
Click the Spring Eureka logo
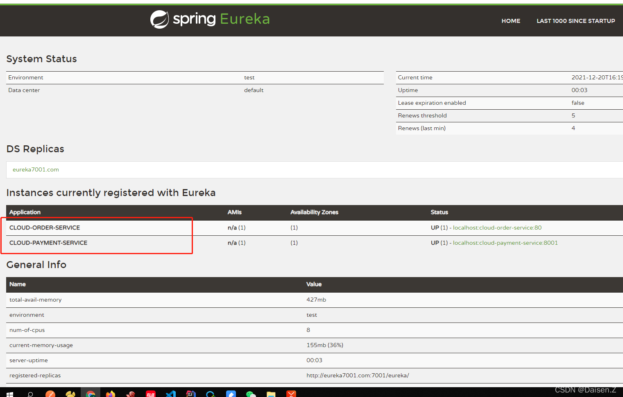click(x=210, y=19)
